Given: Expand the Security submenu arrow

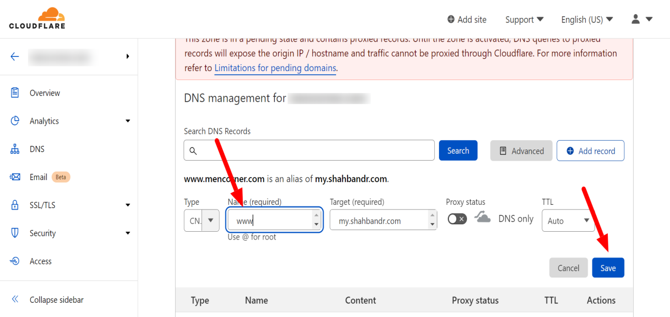Looking at the screenshot, I should 127,233.
